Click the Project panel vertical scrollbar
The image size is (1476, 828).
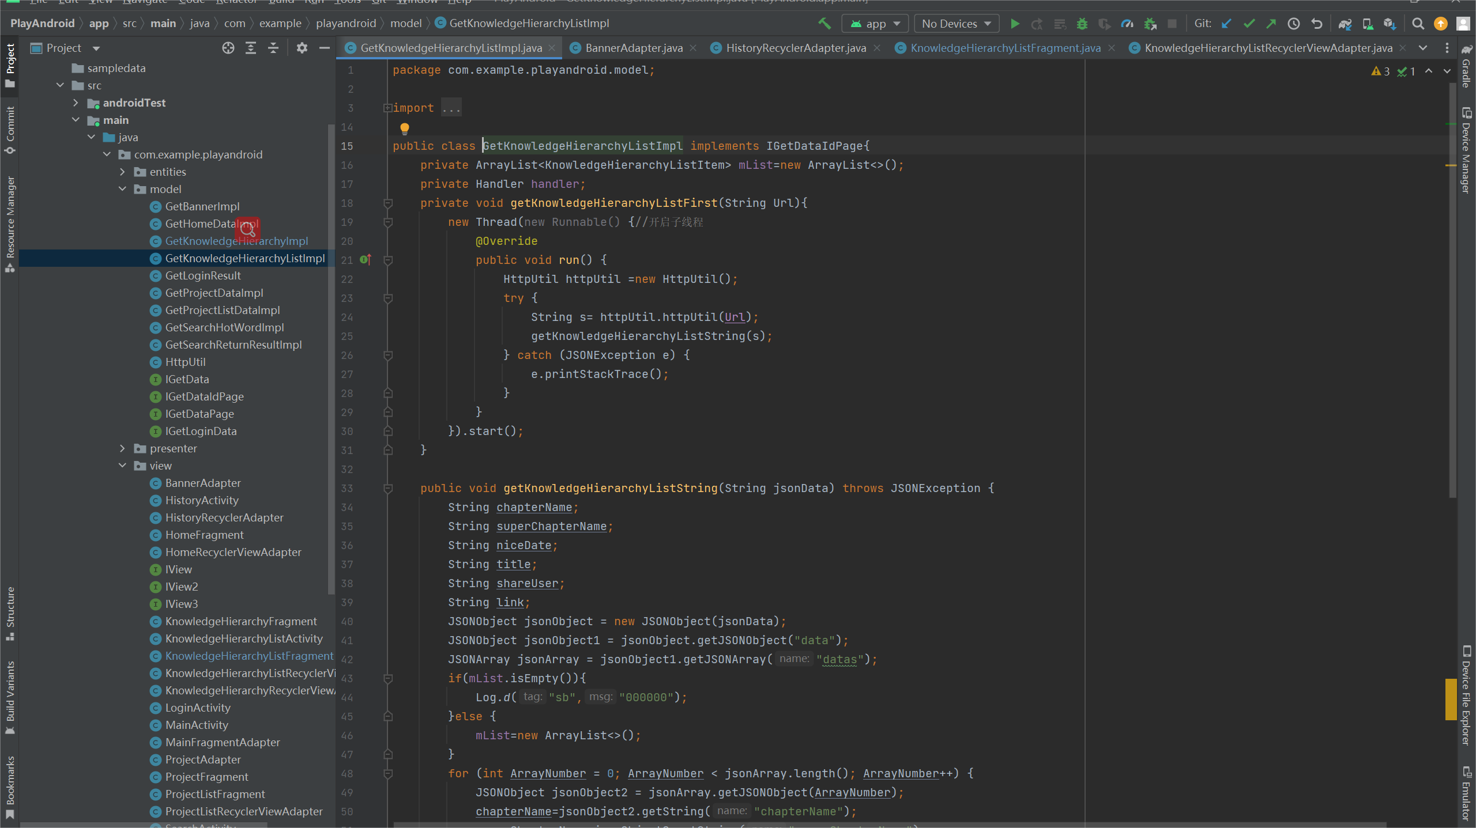[331, 359]
